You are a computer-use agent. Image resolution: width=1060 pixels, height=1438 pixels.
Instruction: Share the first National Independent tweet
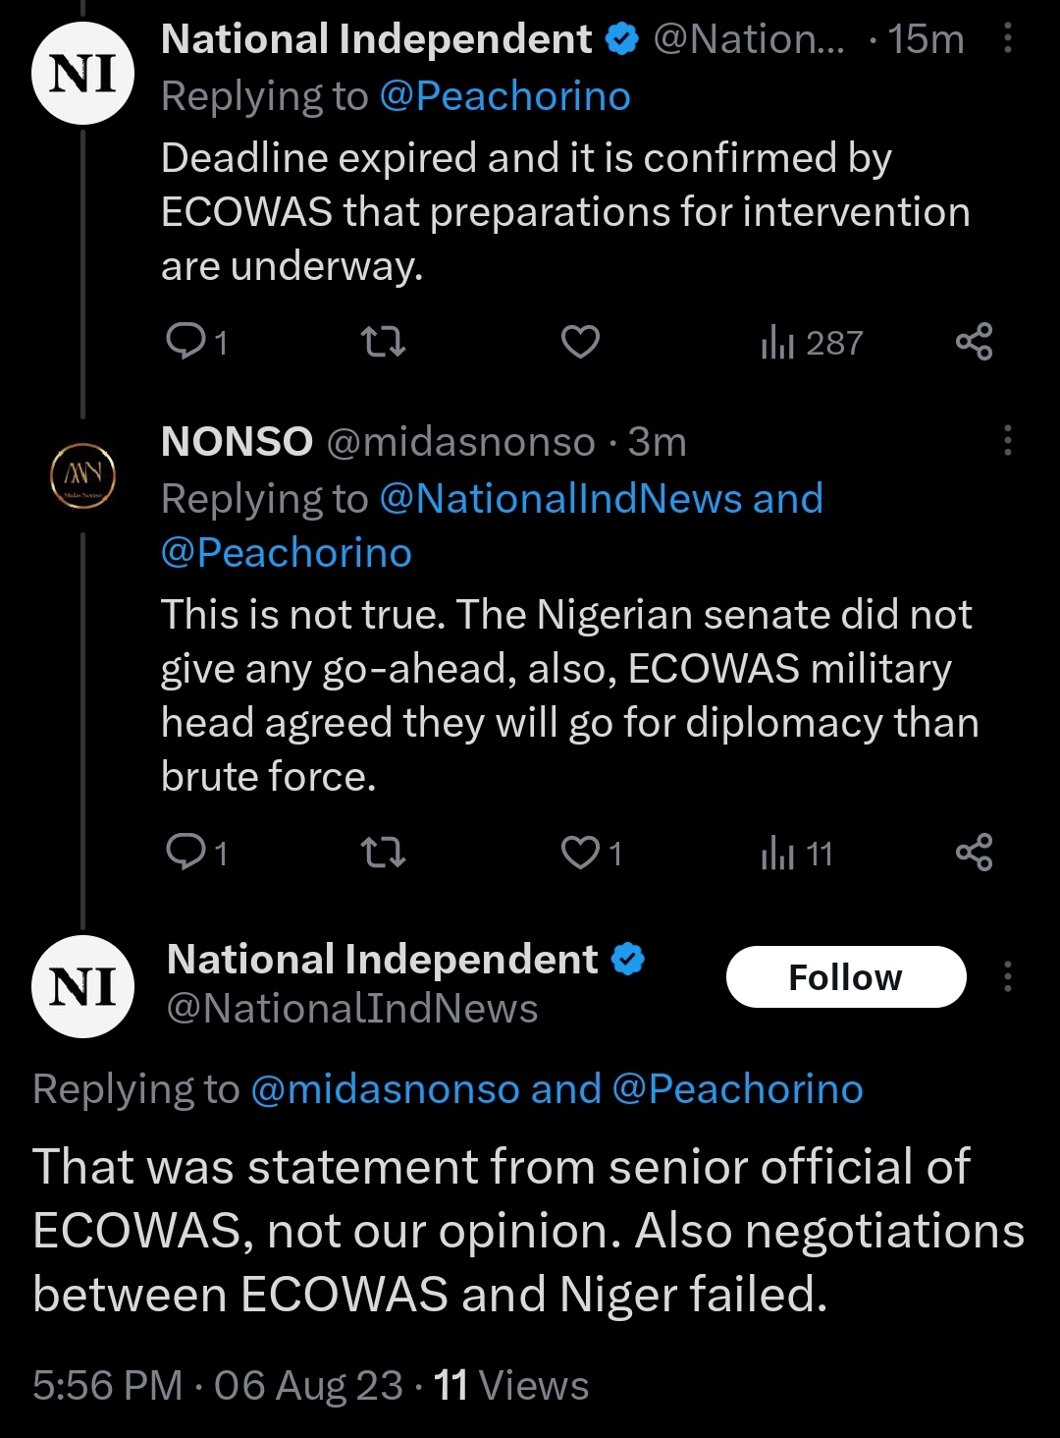tap(974, 342)
